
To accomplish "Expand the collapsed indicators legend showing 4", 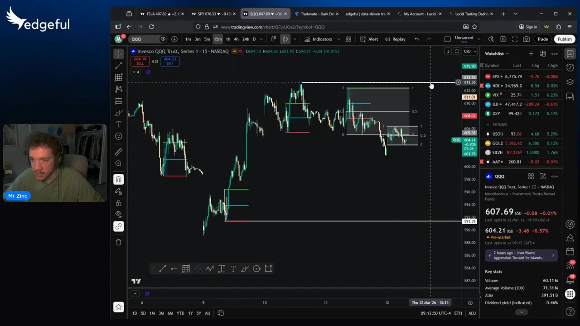I will [x=136, y=72].
